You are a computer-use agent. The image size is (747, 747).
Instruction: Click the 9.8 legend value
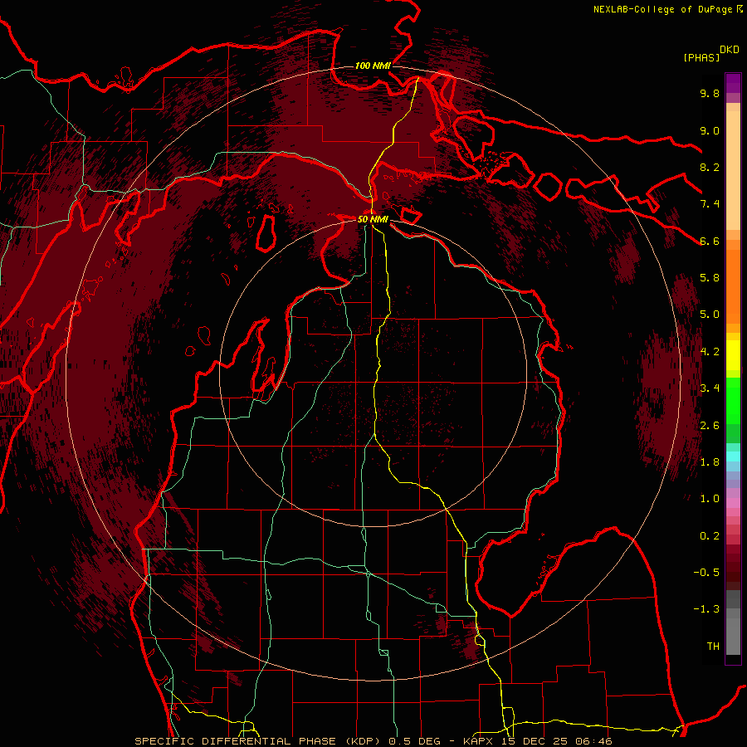[x=710, y=93]
